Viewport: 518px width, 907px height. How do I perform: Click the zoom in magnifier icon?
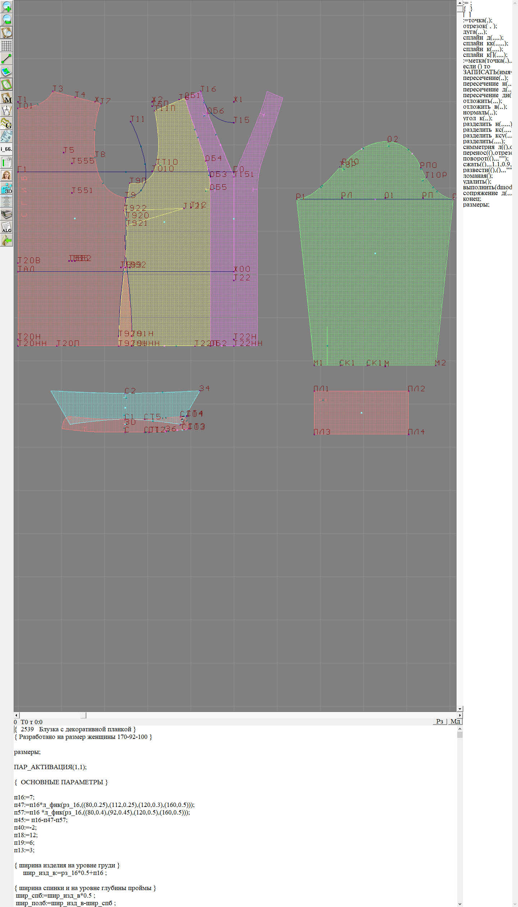pyautogui.click(x=6, y=6)
